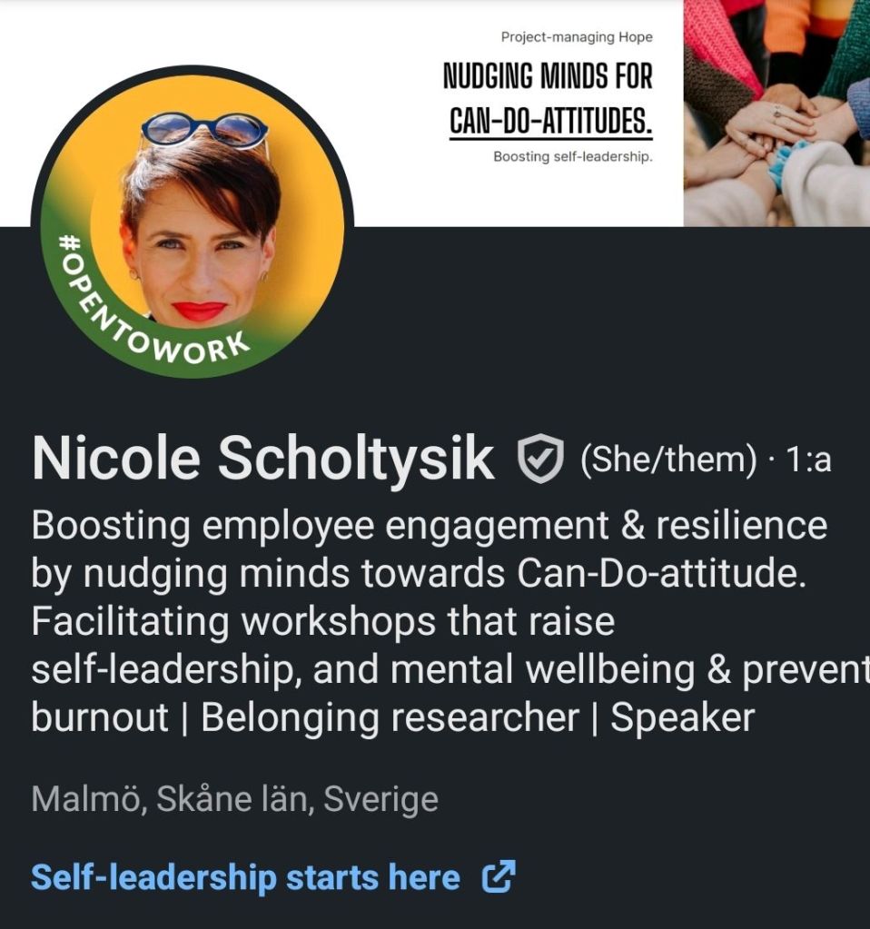This screenshot has width=870, height=929.
Task: Click the (She/them) pronouns label
Action: [x=668, y=460]
